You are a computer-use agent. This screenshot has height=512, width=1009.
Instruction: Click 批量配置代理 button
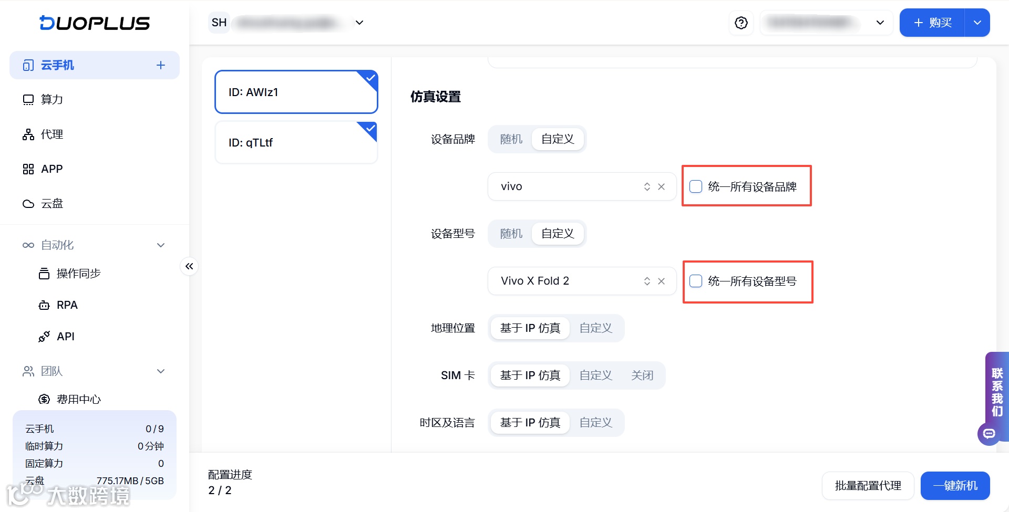pyautogui.click(x=868, y=486)
